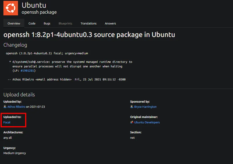Open the Ubuntu Developers team link
This screenshot has height=164, width=233.
[x=147, y=122]
